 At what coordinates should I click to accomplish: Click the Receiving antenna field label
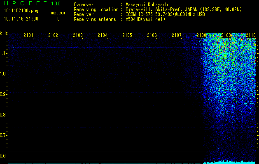point(95,19)
